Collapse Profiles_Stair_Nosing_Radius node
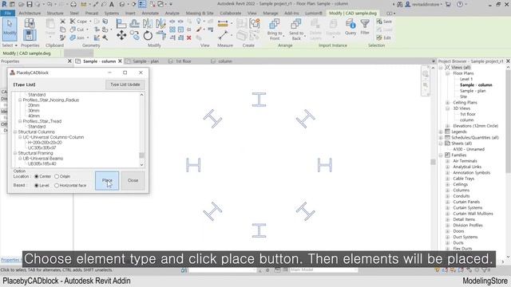Image resolution: width=511 pixels, height=287 pixels. pos(20,100)
